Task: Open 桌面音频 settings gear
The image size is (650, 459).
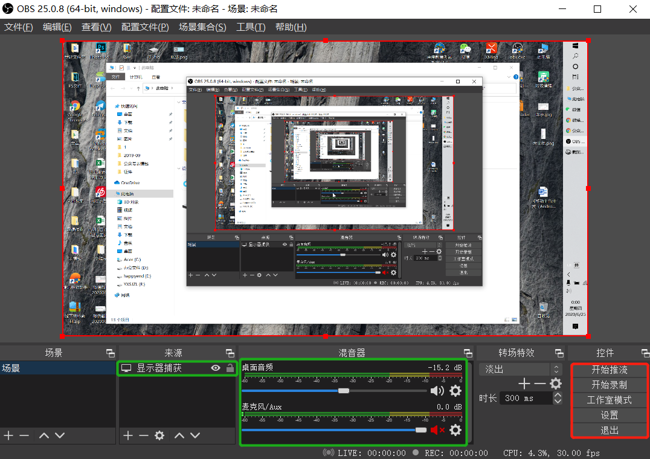Action: 455,391
